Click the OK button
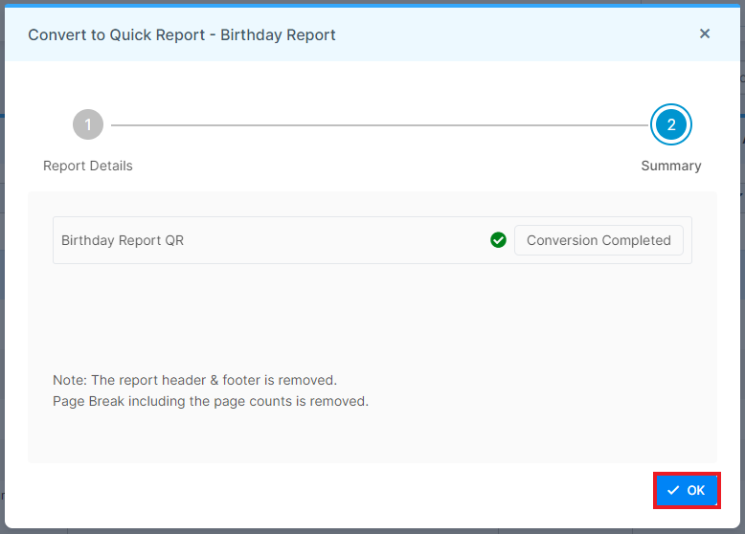Image resolution: width=745 pixels, height=534 pixels. tap(687, 490)
